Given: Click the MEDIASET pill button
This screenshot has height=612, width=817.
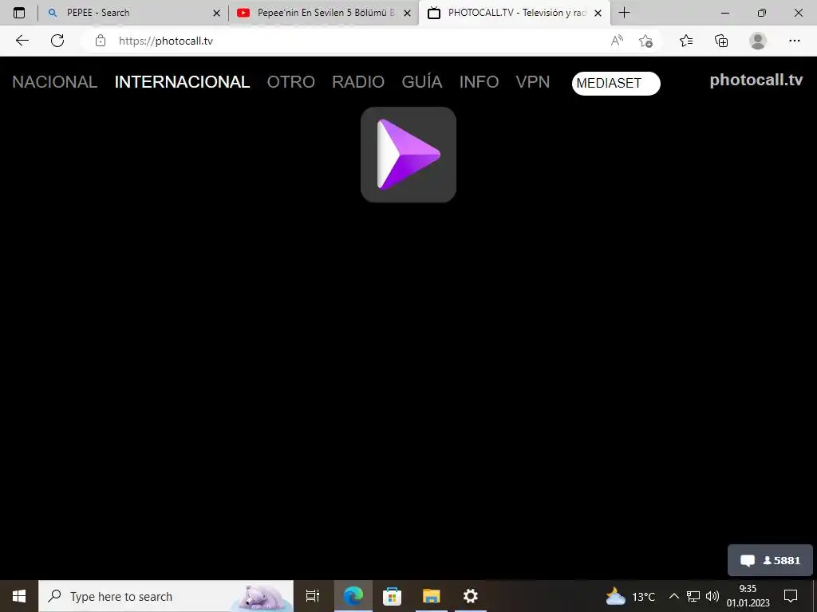Looking at the screenshot, I should (x=616, y=83).
